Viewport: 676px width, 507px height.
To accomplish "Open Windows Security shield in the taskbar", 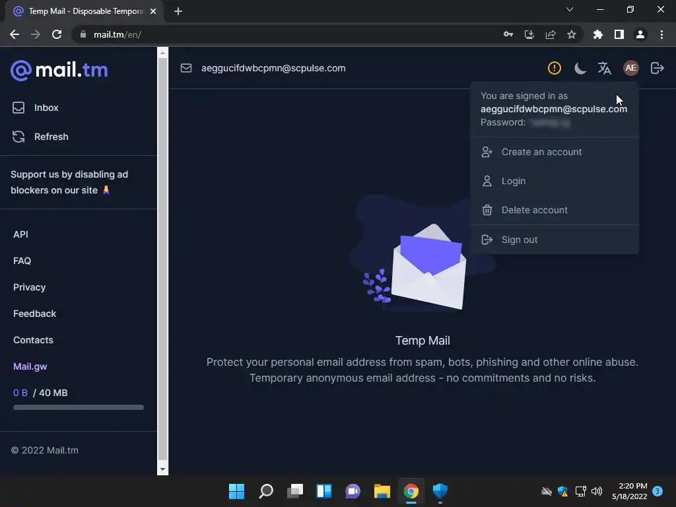I will click(x=440, y=491).
